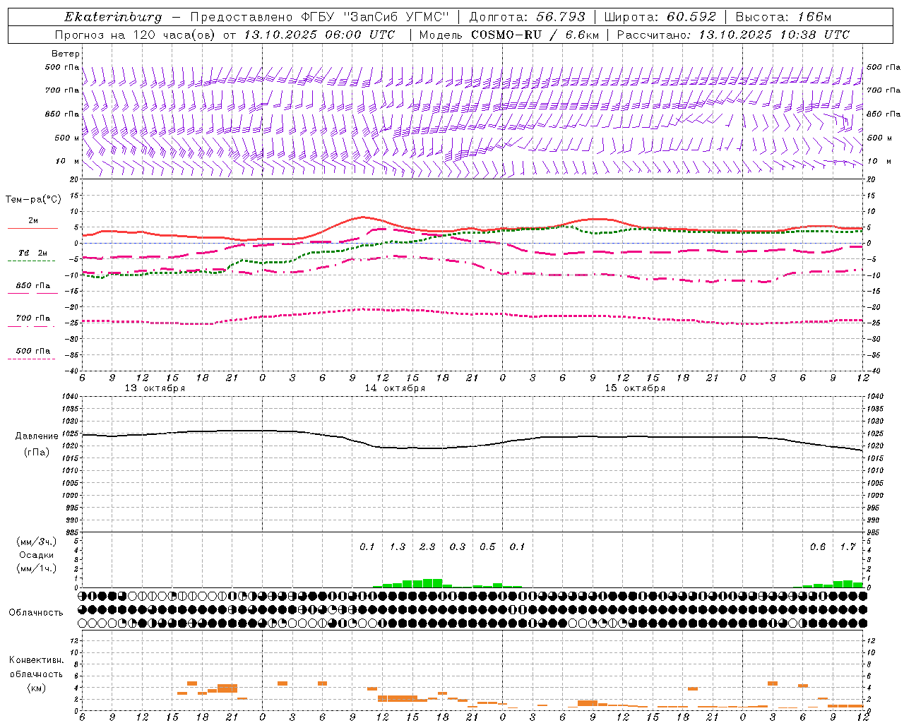This screenshot has width=904, height=723.
Task: Click the 'Конвективн.' convective cloud label
Action: (37, 660)
